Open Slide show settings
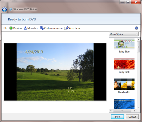This screenshot has height=122, width=142. 74,28
